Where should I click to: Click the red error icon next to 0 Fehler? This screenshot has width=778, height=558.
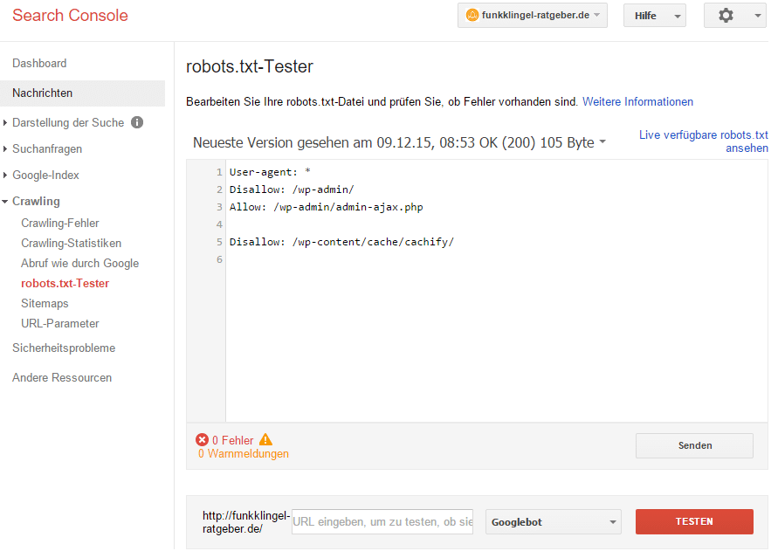[x=202, y=440]
